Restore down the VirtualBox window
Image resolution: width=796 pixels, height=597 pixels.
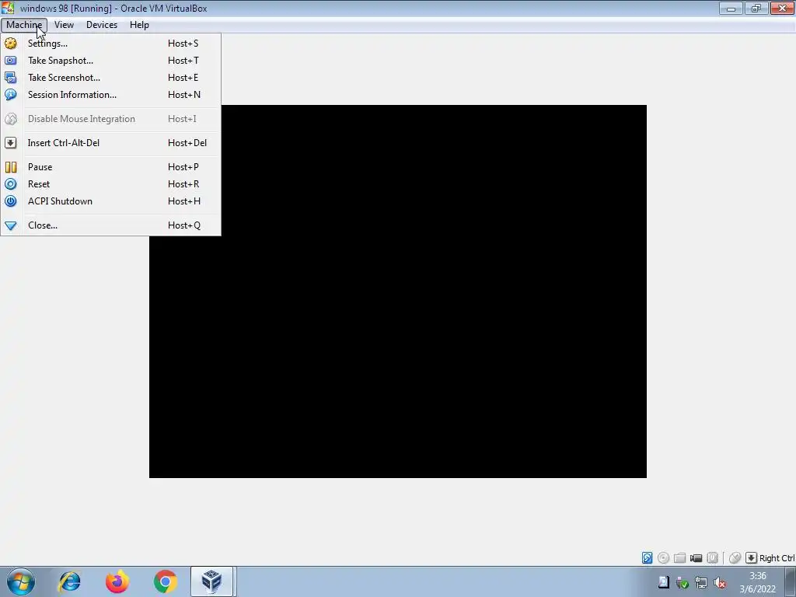(756, 8)
